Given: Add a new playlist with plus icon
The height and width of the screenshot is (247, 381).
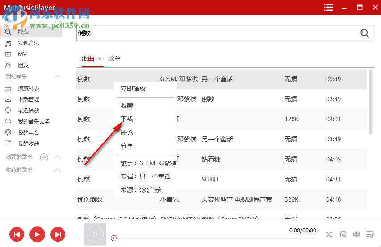Looking at the screenshot, I should click(44, 157).
